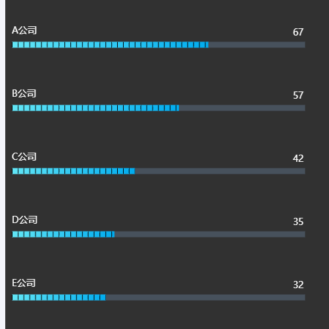Screen dimensions: 329x329
Task: Click the gray unfilled part of C公司 bar
Action: (220, 171)
